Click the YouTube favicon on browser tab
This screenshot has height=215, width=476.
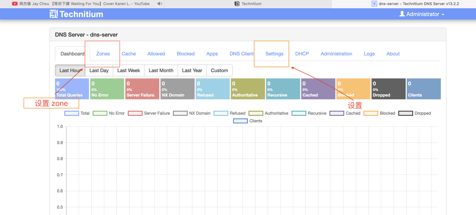coord(15,4)
